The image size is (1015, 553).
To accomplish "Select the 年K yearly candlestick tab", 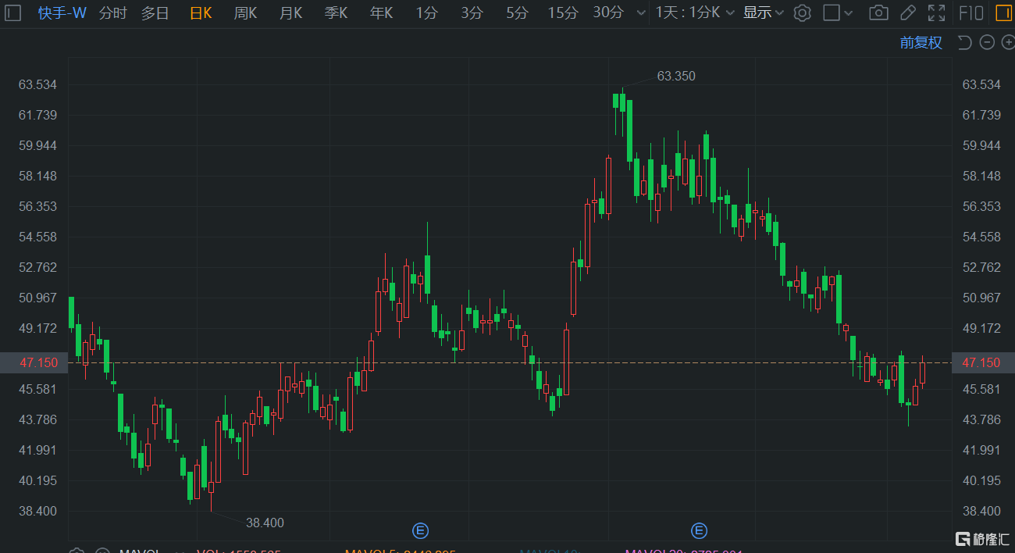I will (x=381, y=12).
